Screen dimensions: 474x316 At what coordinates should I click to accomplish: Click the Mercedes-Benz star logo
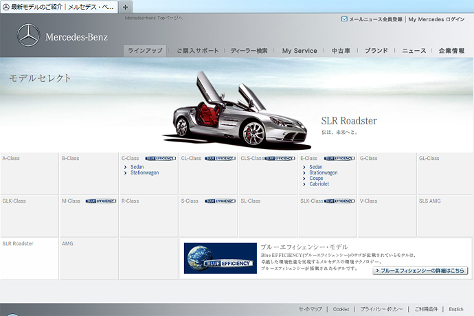28,36
